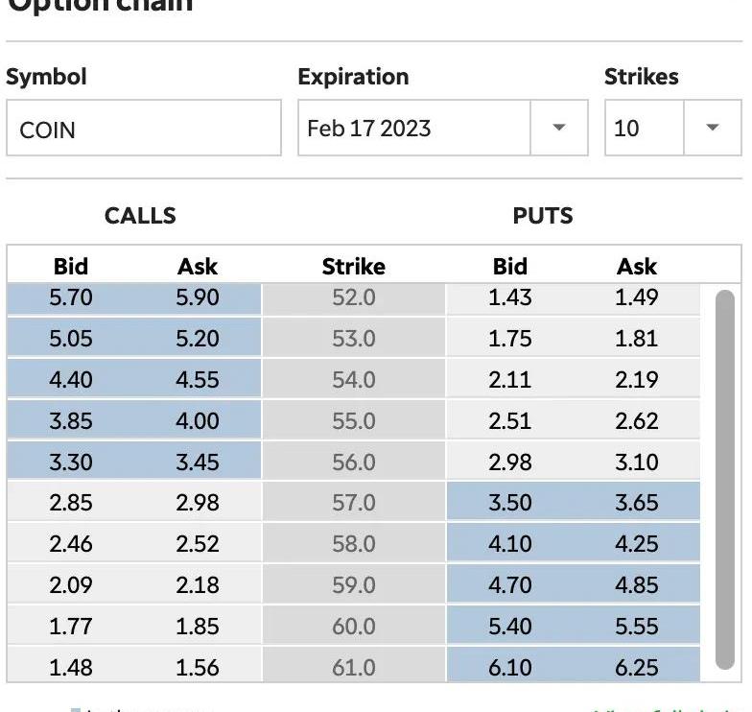Click the Strikes field showing 10
752x712 pixels.
tap(645, 129)
